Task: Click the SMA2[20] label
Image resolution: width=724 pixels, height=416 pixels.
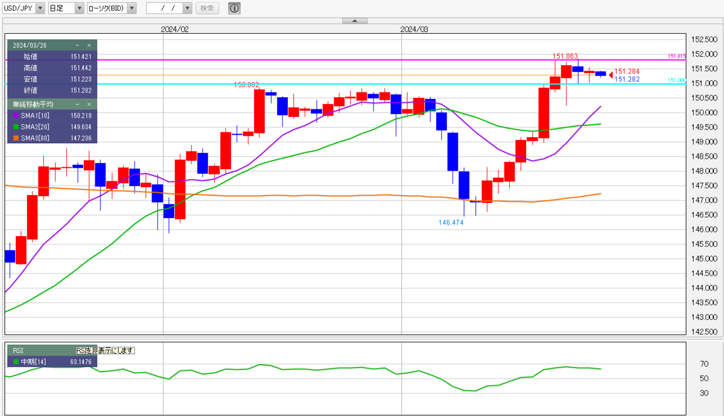Action: pos(34,127)
